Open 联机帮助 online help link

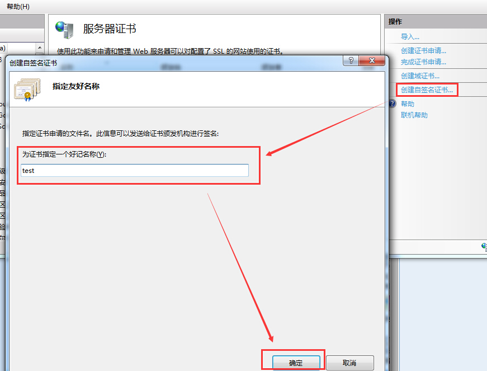[414, 115]
